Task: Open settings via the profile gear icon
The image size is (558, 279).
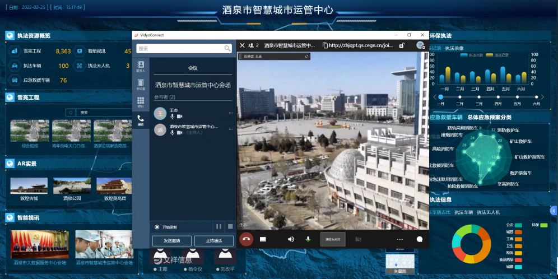Action: 421,45
